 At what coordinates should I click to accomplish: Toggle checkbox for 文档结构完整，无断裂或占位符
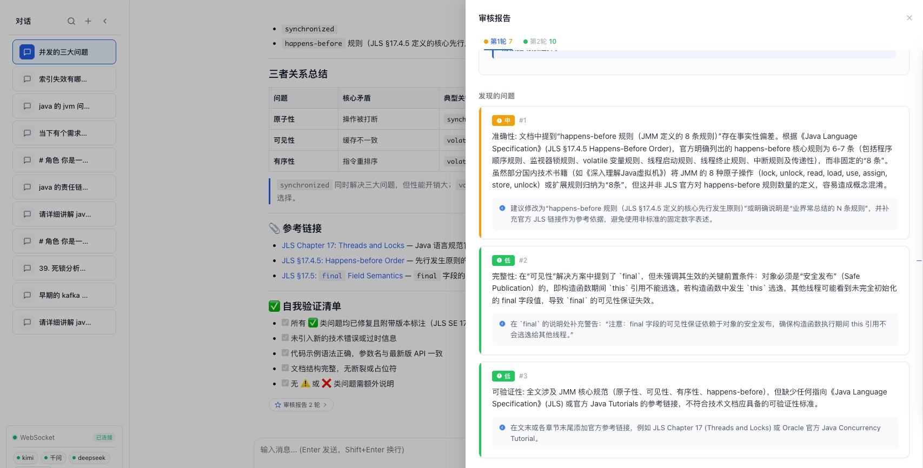285,368
